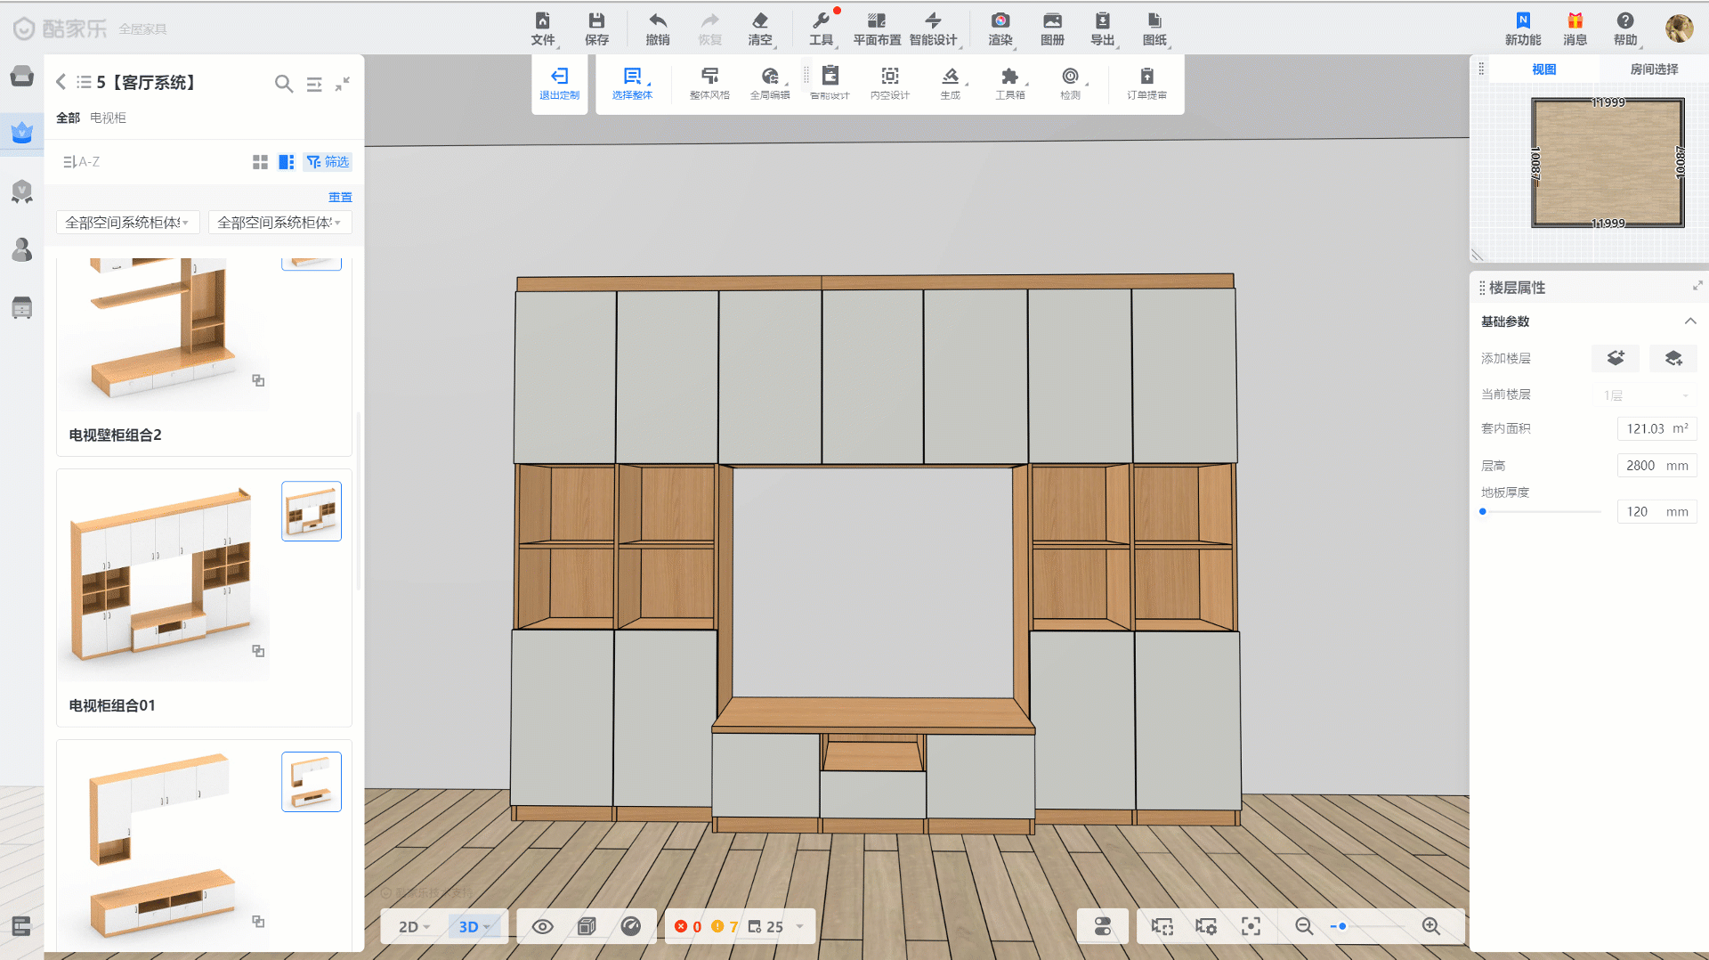
Task: Select the 电视柜 category tab
Action: click(x=108, y=118)
